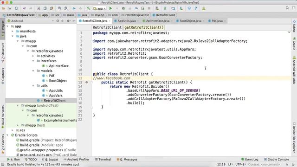Collapse the models package
Image resolution: width=297 pixels, height=167 pixels.
[33, 71]
